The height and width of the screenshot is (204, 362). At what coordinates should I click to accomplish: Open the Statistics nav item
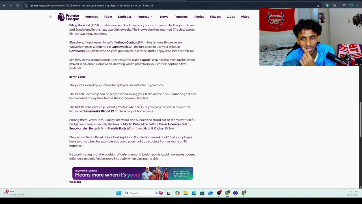pos(125,17)
